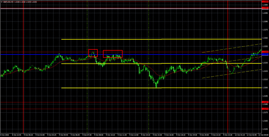Click the 9 Oct 06:05 time label
Image resolution: width=269 pixels, height=137 pixels.
(x=75, y=135)
